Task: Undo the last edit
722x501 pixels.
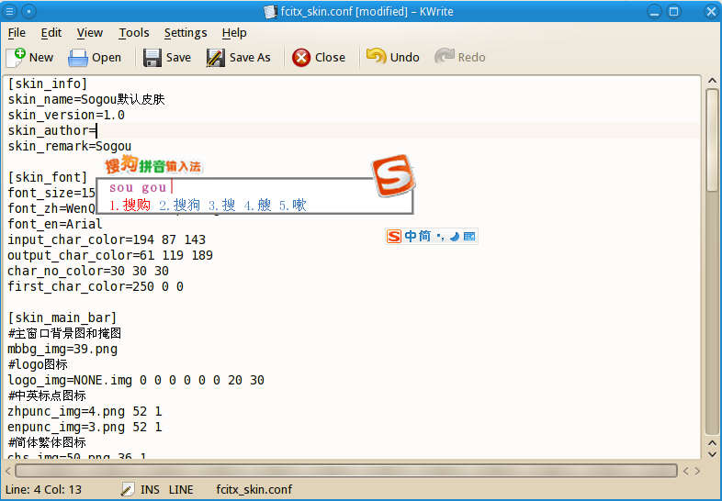Action: click(x=393, y=58)
